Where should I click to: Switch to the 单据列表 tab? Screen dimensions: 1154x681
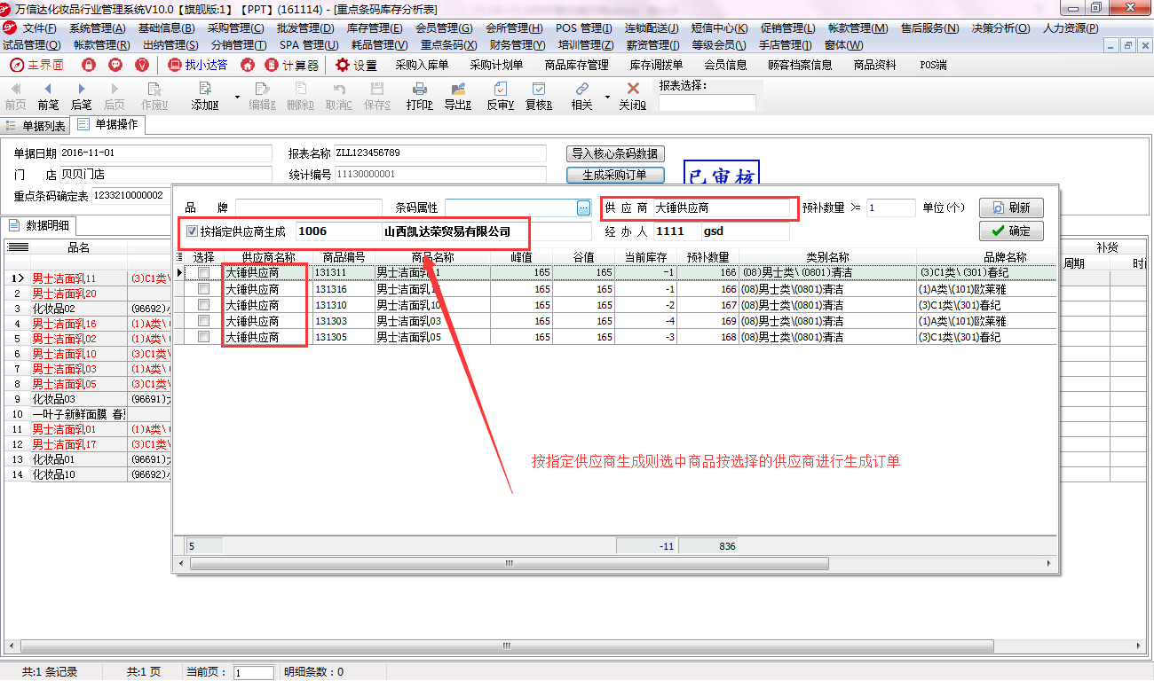[36, 126]
